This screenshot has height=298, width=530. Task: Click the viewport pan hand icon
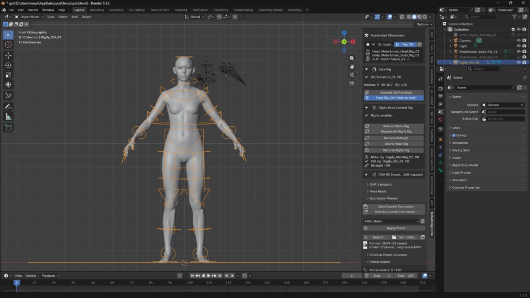pos(351,67)
